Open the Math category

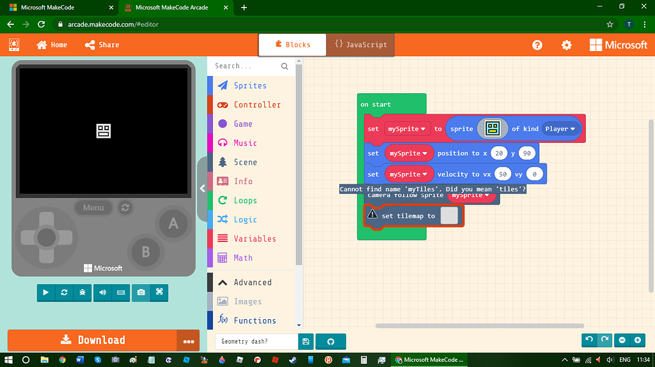(252, 258)
